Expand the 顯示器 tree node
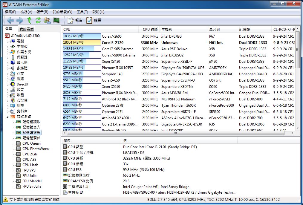 (x=7, y=63)
